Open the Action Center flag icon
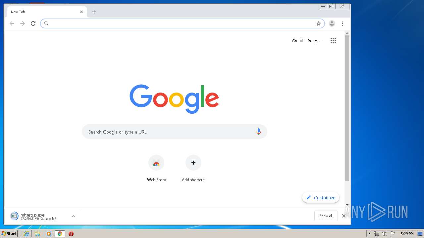This screenshot has width=424, height=238. [393, 234]
